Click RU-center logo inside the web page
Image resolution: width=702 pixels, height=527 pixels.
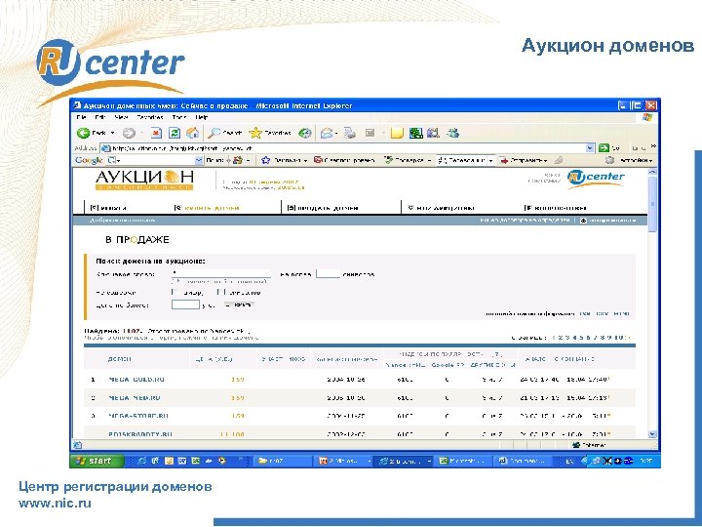pos(596,178)
